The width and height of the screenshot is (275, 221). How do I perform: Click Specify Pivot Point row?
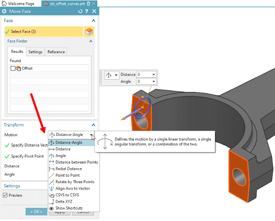coord(24,156)
